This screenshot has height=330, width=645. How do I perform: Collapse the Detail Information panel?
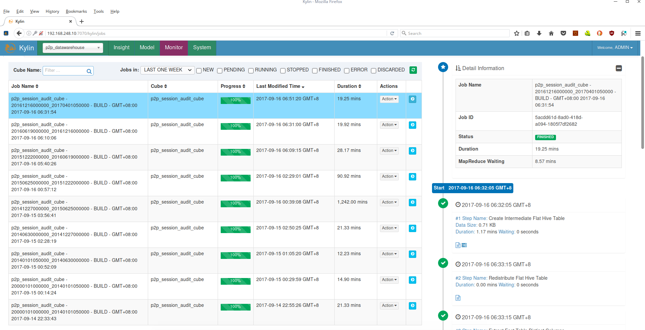[618, 68]
